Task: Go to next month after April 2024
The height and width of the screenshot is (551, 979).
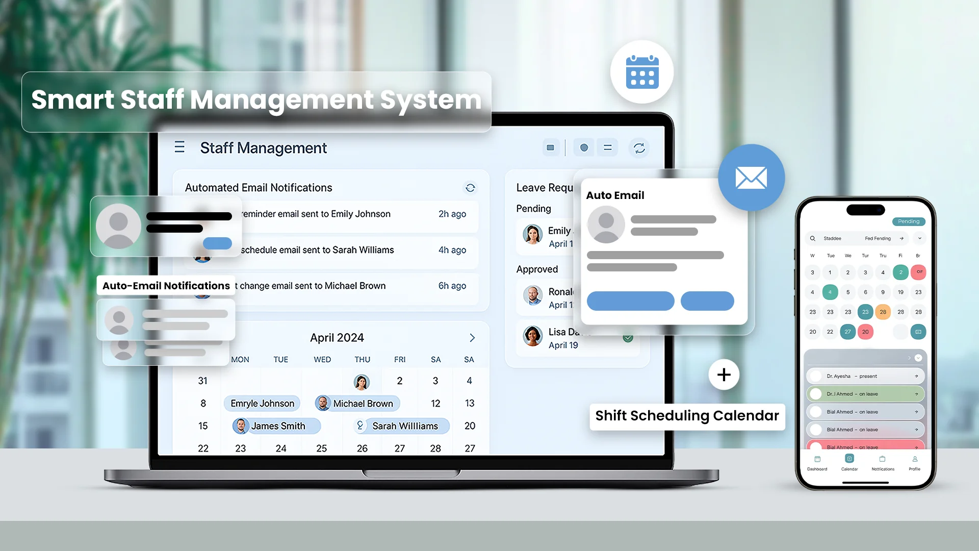Action: [x=472, y=338]
